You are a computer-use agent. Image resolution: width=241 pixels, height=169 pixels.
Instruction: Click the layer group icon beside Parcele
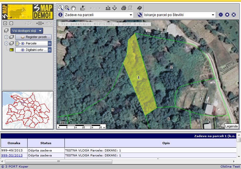11,43
